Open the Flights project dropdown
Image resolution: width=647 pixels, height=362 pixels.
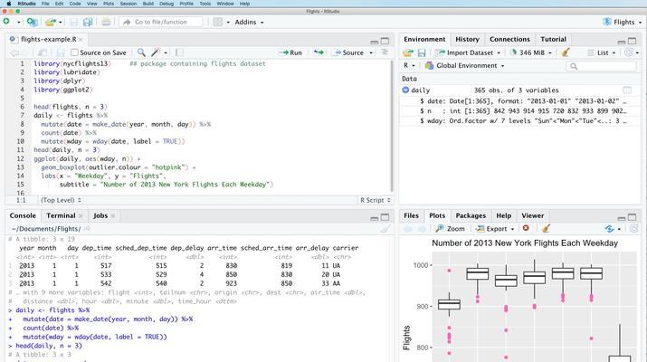[x=623, y=22]
